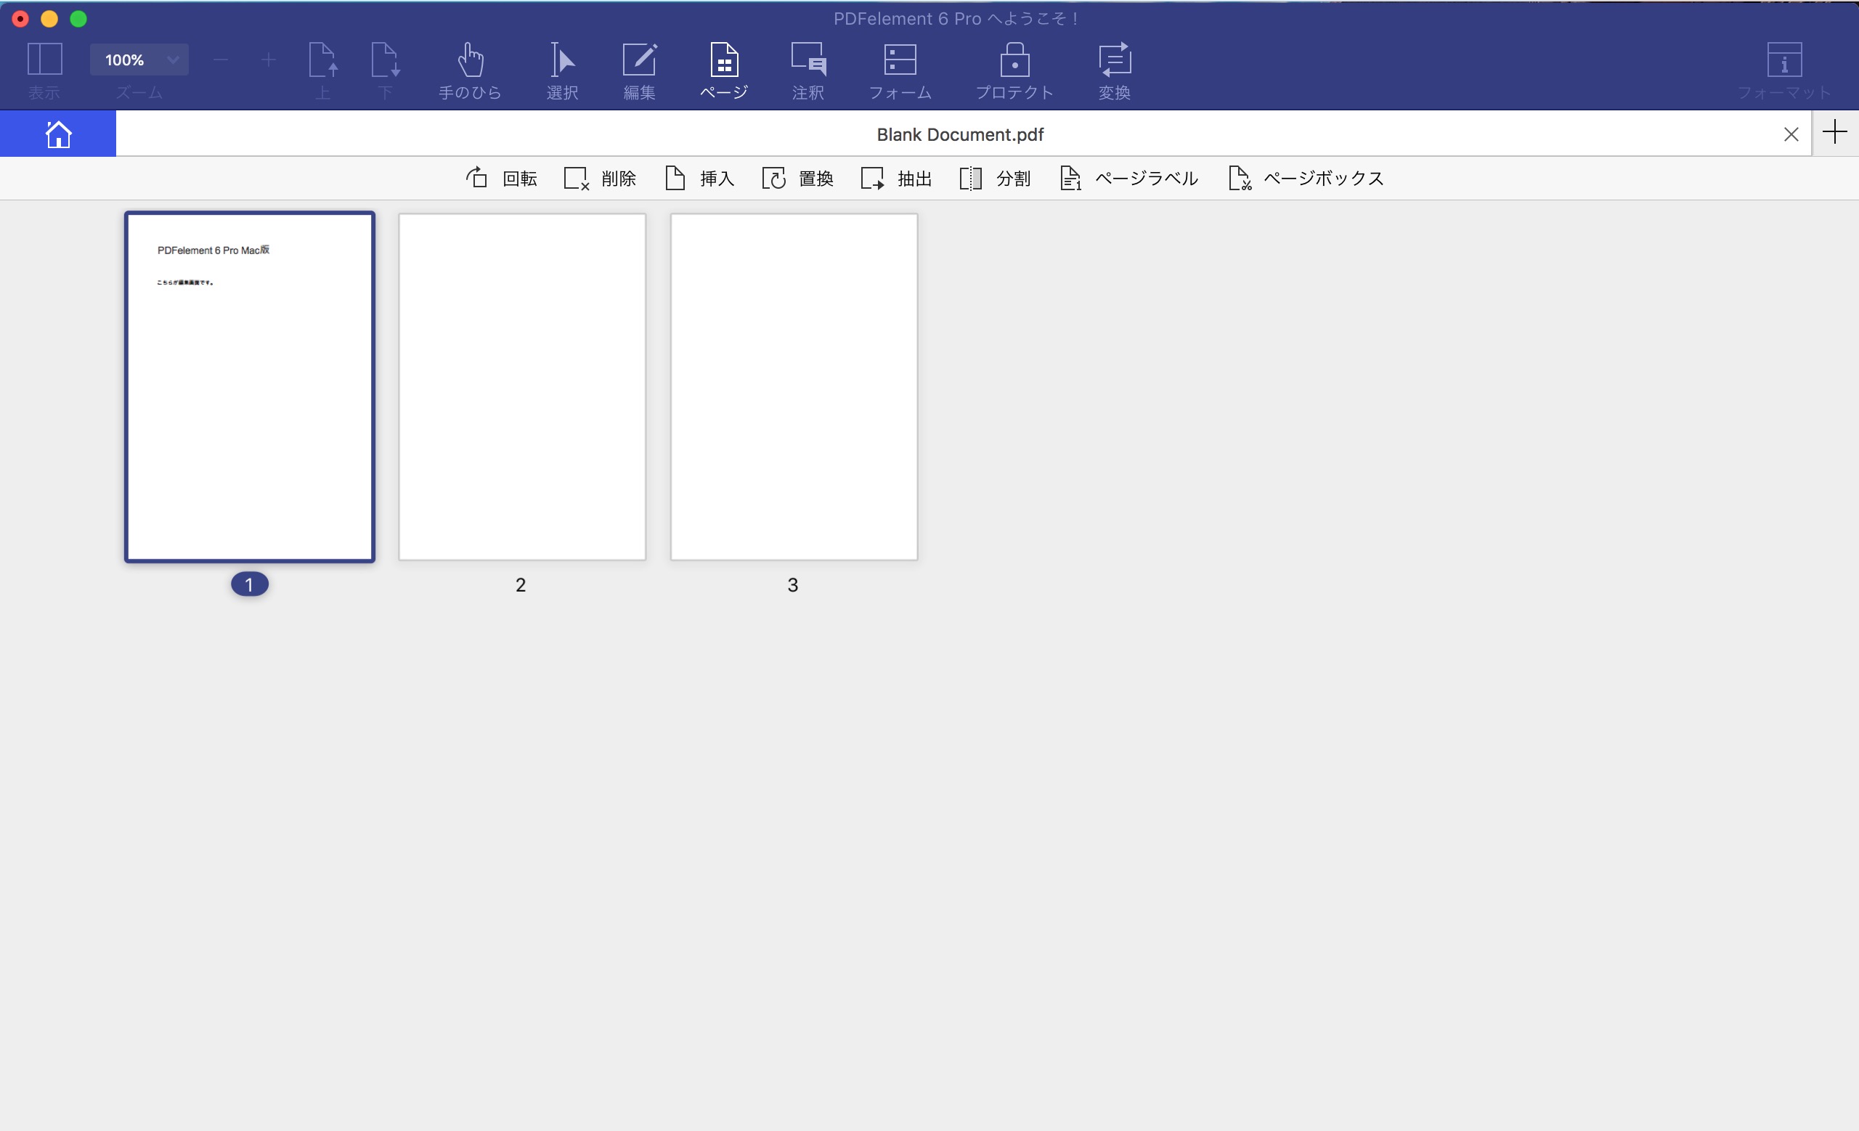The width and height of the screenshot is (1859, 1131).
Task: Switch to Page panel (ページ)
Action: (x=723, y=69)
